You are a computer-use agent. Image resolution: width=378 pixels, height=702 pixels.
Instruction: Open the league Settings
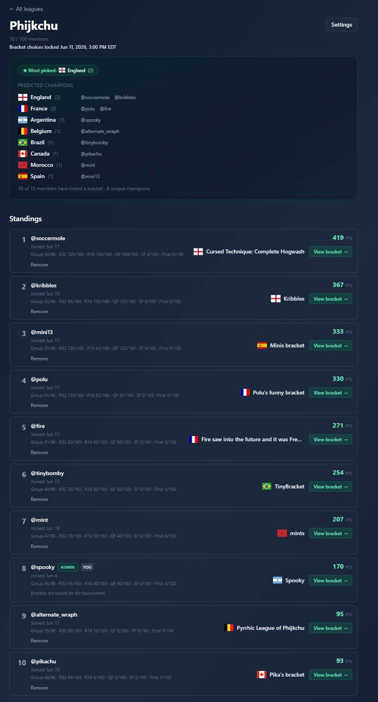tap(341, 25)
